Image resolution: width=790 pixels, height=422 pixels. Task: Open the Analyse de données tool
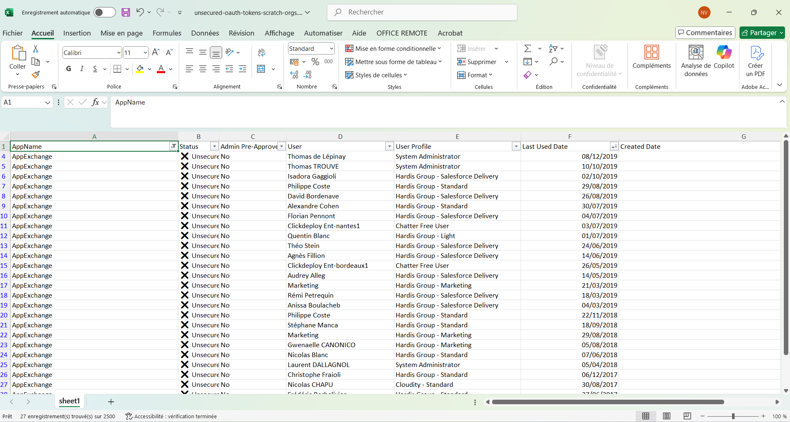[696, 60]
